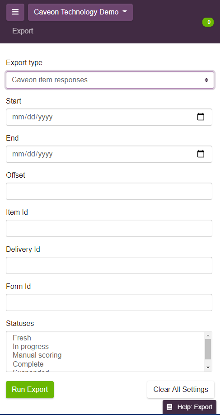220x415 pixels.
Task: Click the Statuses list scroll up arrow
Action: 208,335
